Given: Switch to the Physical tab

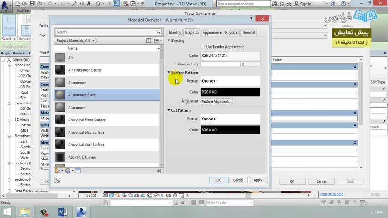Looking at the screenshot, I should (231, 32).
